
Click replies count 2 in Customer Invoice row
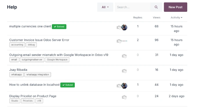pyautogui.click(x=138, y=40)
